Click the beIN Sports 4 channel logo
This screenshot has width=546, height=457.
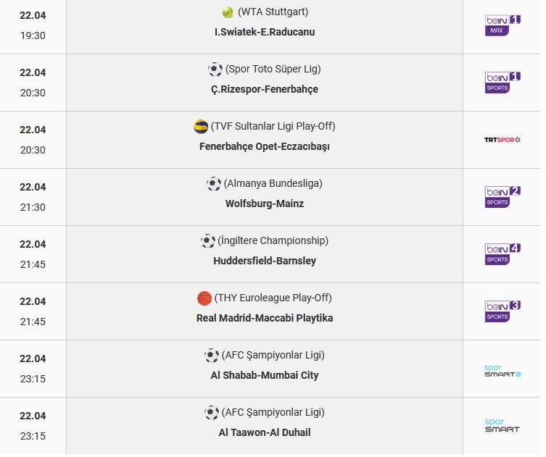tap(502, 254)
